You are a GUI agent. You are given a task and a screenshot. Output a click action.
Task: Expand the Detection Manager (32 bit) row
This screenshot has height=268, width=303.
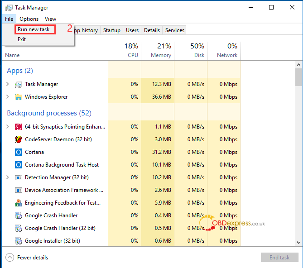8,177
